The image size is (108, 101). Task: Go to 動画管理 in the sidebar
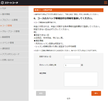coord(14,37)
